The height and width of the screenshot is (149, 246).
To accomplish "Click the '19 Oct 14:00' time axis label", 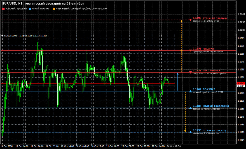I will 68,146.
